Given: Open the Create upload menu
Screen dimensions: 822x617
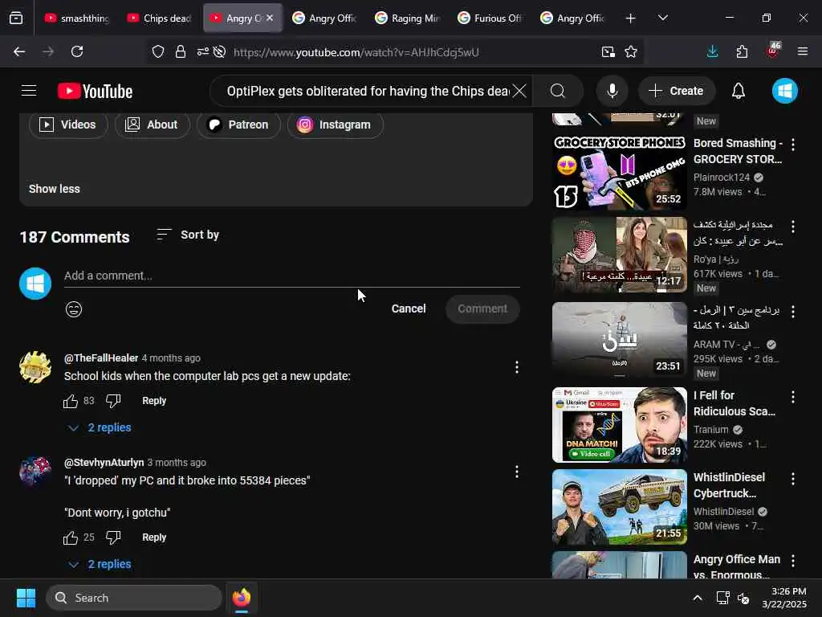Looking at the screenshot, I should [x=676, y=92].
